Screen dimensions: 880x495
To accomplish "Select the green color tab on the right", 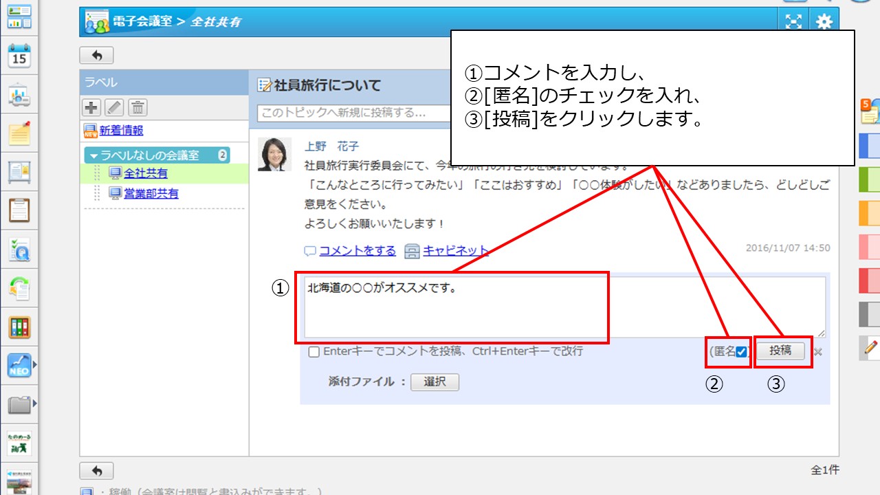I will [869, 180].
